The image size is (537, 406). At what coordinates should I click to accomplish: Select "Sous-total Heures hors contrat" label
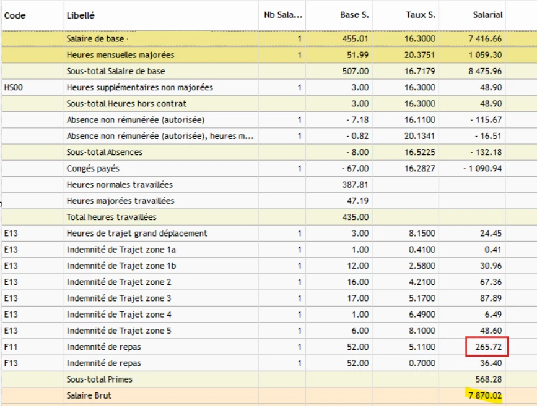tap(127, 104)
